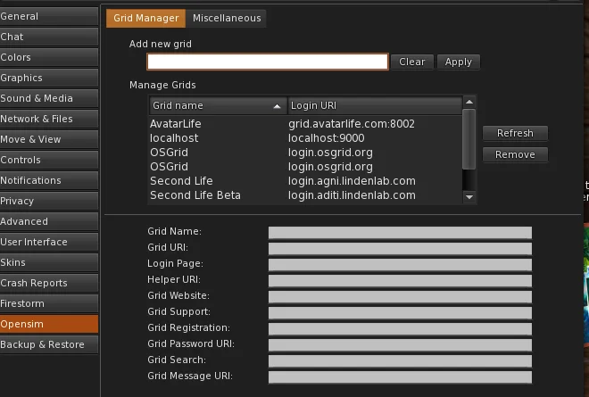Image resolution: width=589 pixels, height=397 pixels.
Task: Click the Clear button
Action: pyautogui.click(x=412, y=62)
